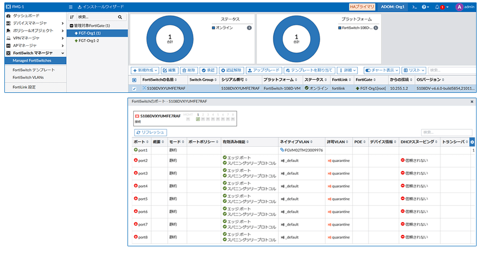
Task: Click the green online status check icon
Action: point(306,88)
